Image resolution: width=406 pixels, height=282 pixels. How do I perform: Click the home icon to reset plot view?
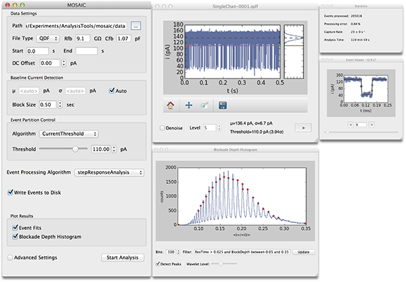click(x=169, y=105)
